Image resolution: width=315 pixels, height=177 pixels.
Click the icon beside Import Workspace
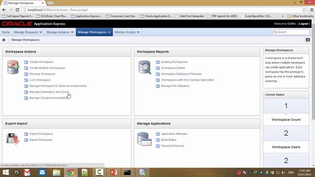click(26, 134)
